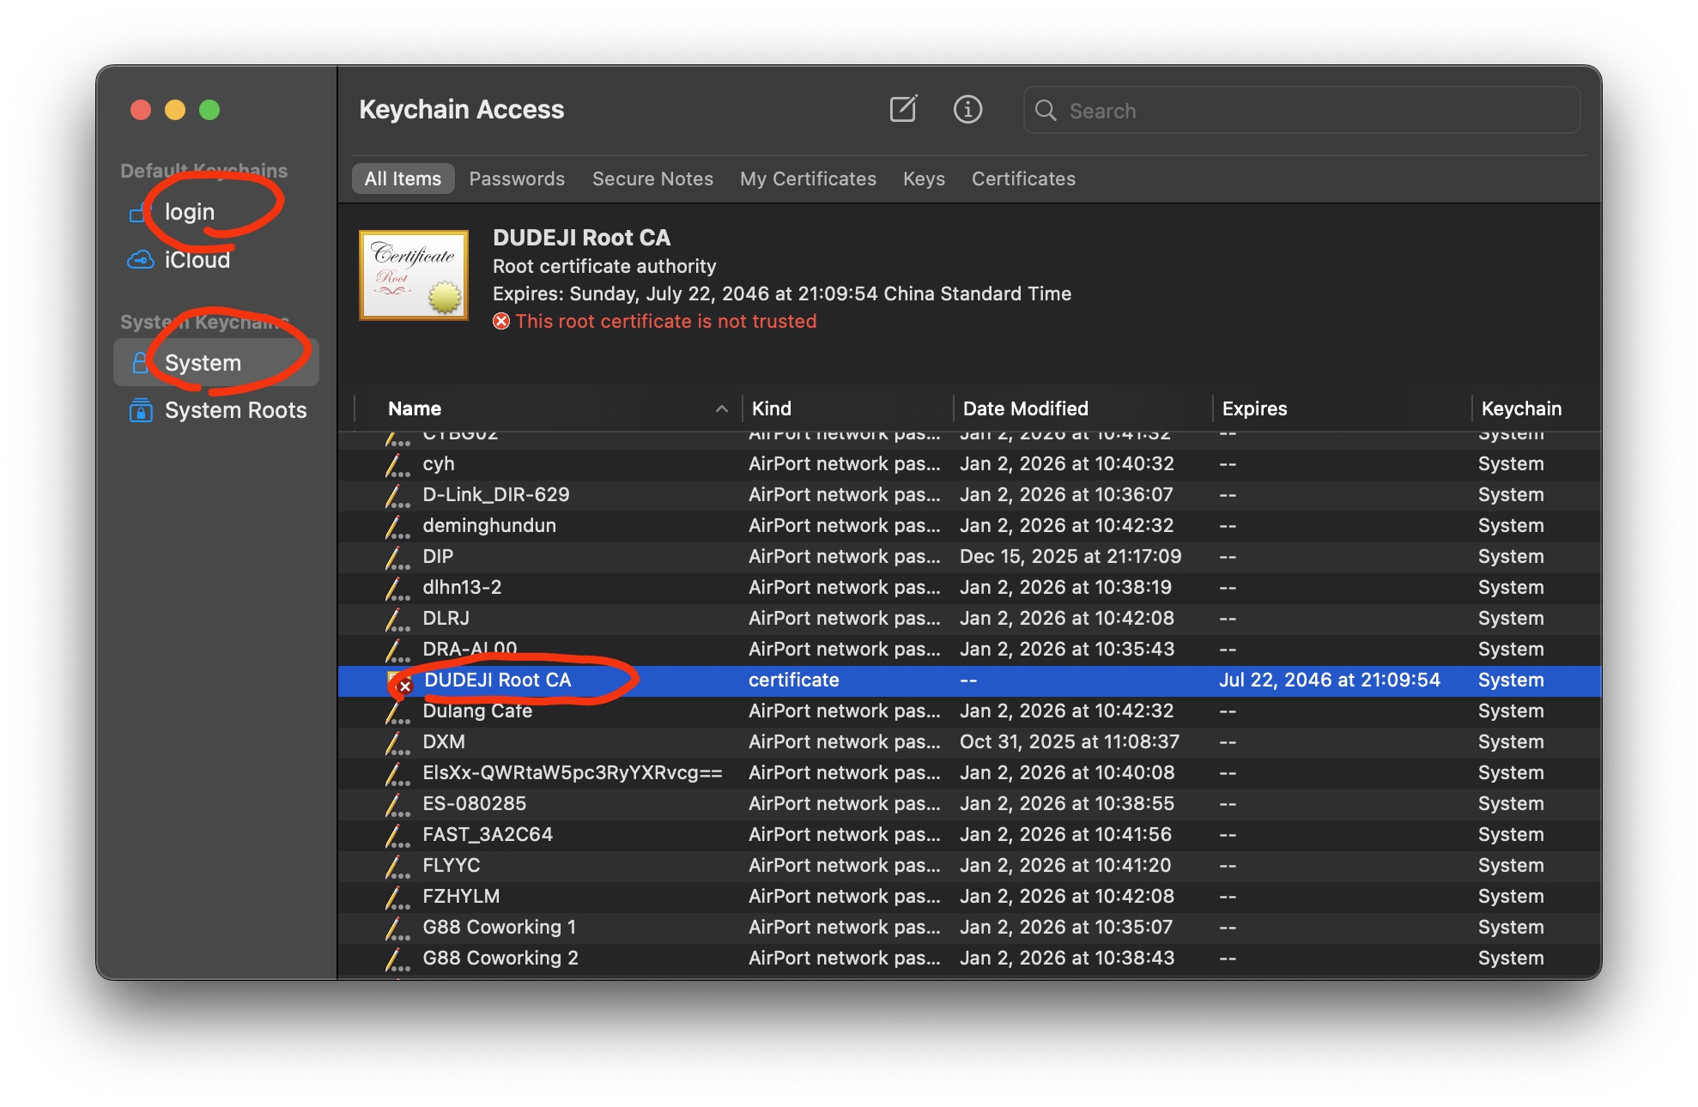Select the System Roots keychain icon
1698x1107 pixels.
(141, 410)
